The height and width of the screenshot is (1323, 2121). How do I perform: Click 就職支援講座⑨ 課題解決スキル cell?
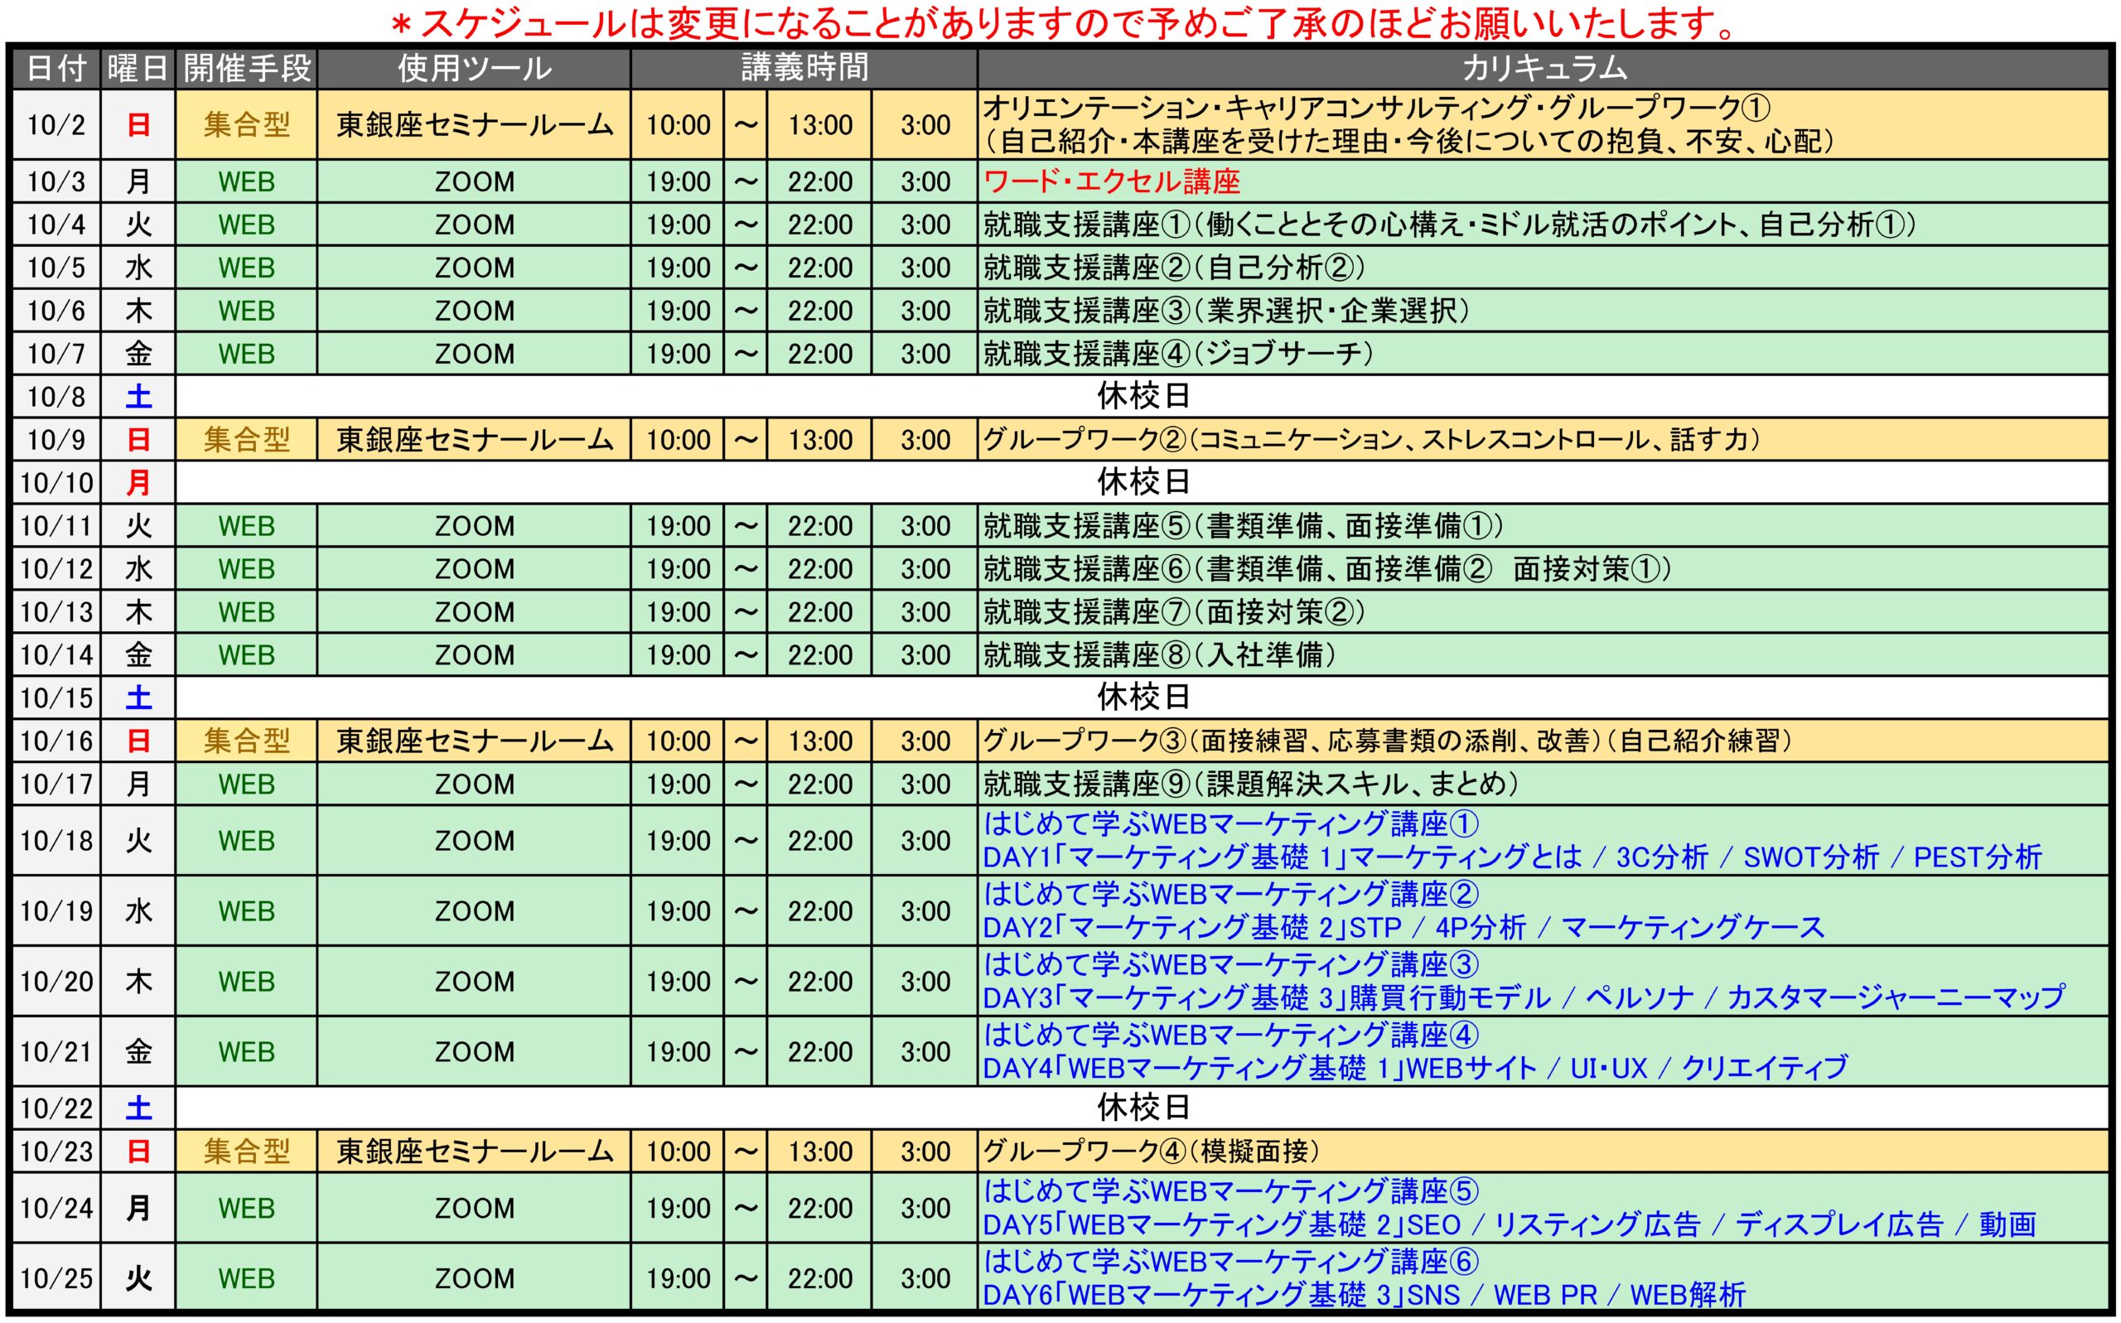click(x=1544, y=784)
